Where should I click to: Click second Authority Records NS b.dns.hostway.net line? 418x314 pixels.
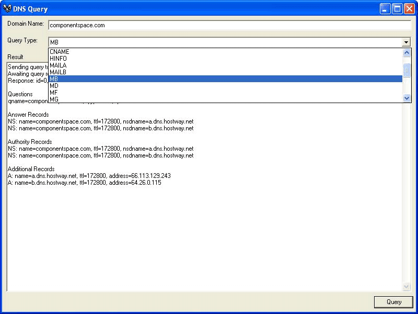[x=101, y=155]
